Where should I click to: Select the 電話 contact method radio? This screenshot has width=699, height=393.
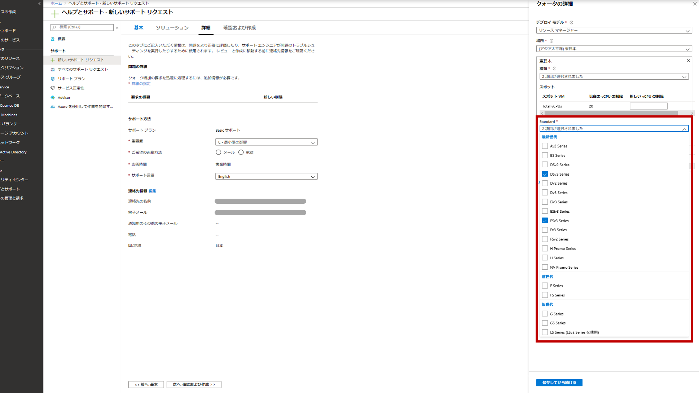point(241,153)
